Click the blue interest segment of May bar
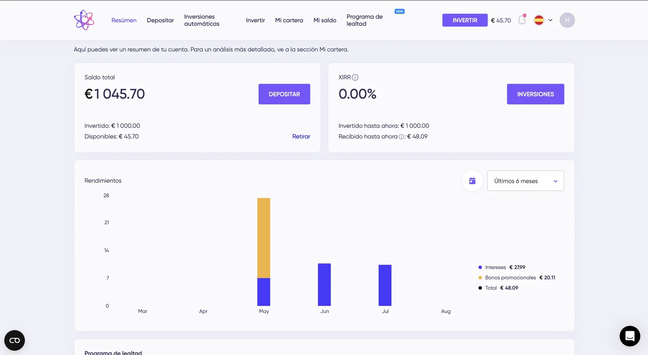The image size is (648, 355). (264, 292)
